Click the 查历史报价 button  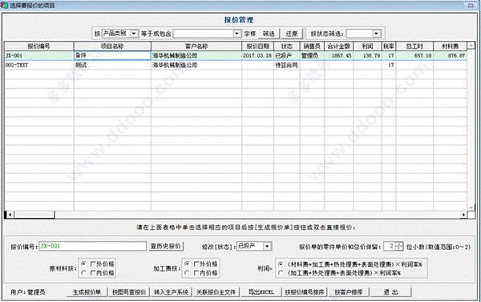pos(166,246)
